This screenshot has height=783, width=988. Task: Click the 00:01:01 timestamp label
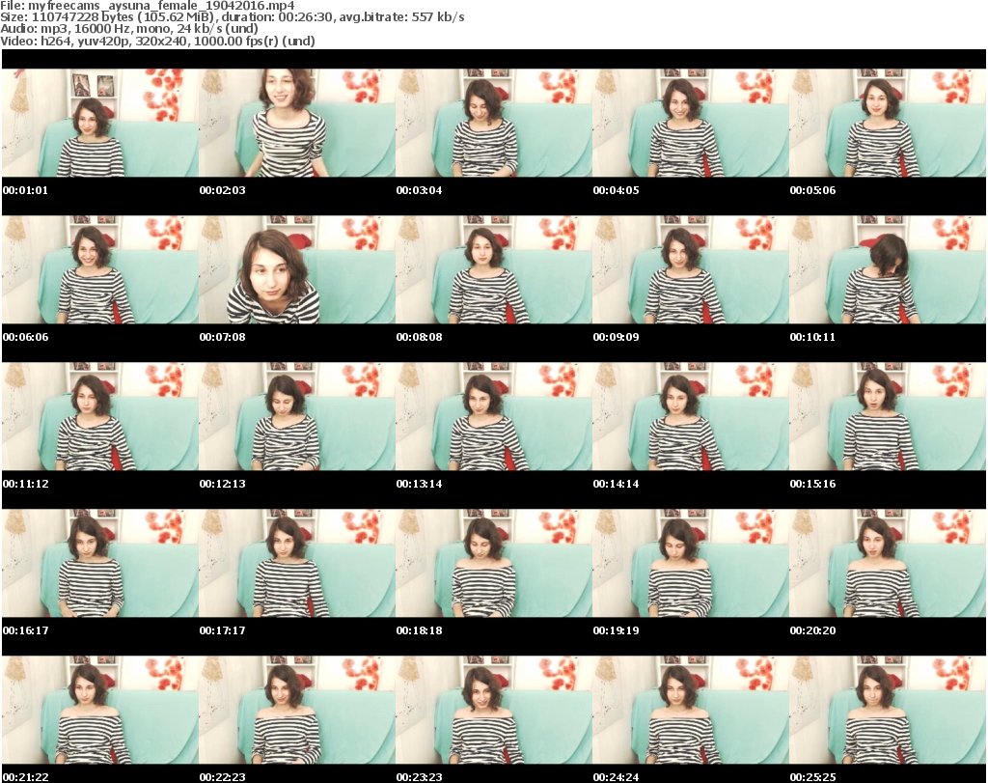[25, 190]
